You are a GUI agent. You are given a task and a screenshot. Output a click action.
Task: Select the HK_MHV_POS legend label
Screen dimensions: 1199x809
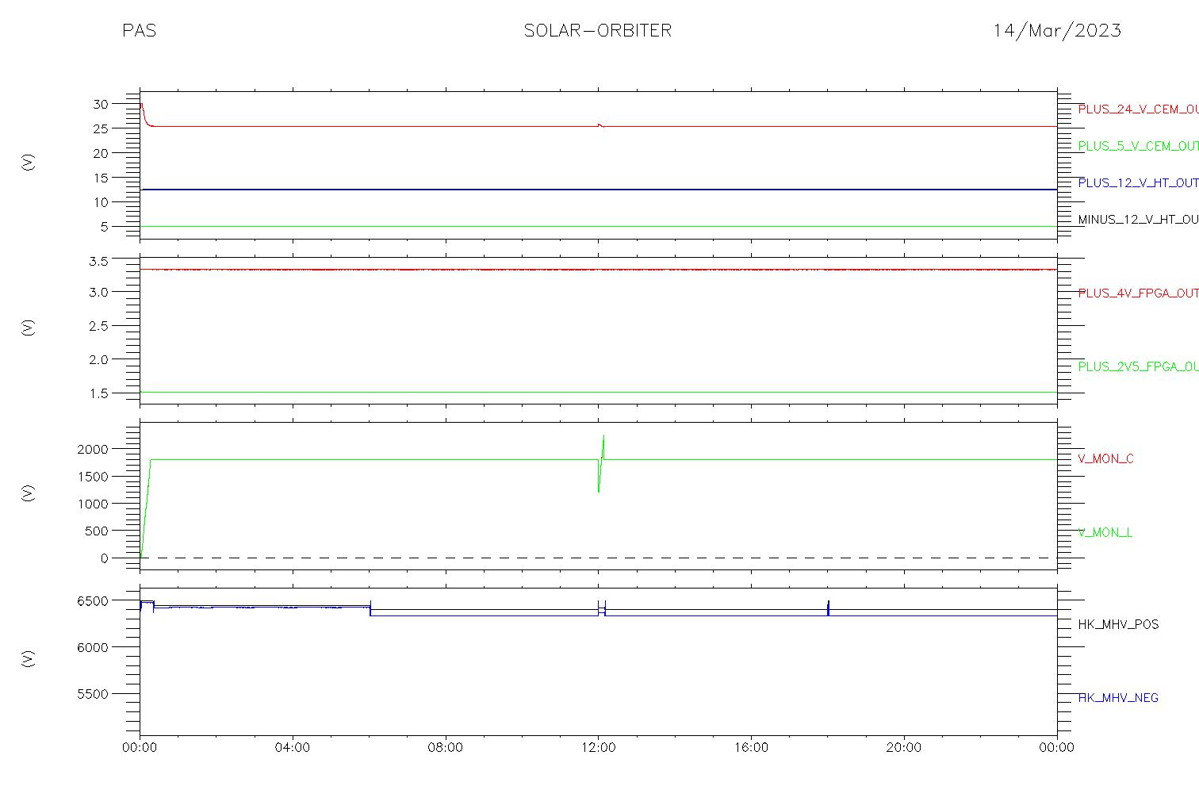1118,624
